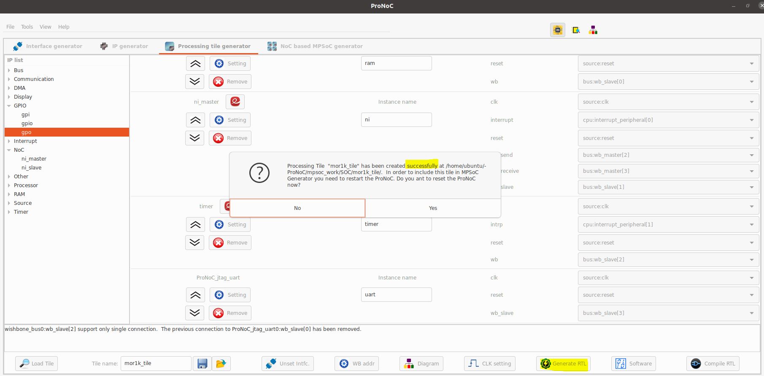Move the timer instance down

pos(195,242)
